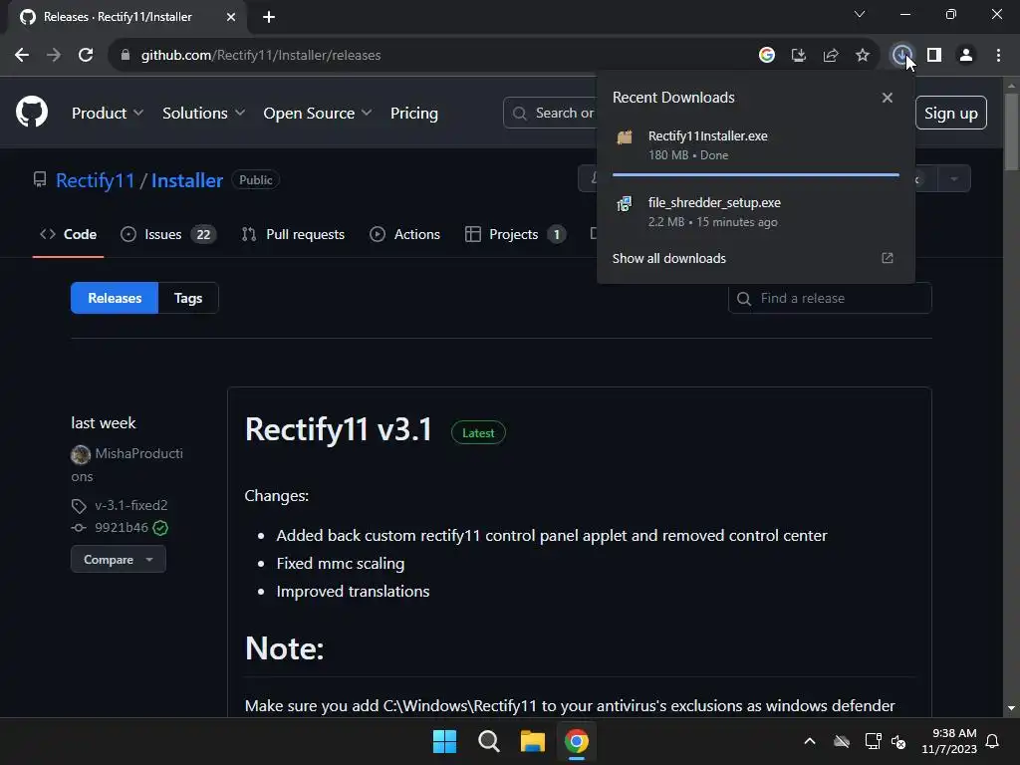Expand the Compare dropdown
Viewport: 1020px width, 765px height.
(x=119, y=560)
